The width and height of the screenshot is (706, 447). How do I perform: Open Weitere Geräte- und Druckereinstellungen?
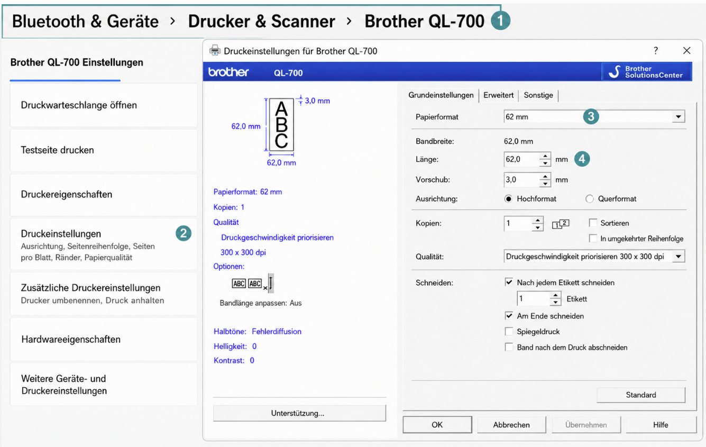[x=104, y=385]
